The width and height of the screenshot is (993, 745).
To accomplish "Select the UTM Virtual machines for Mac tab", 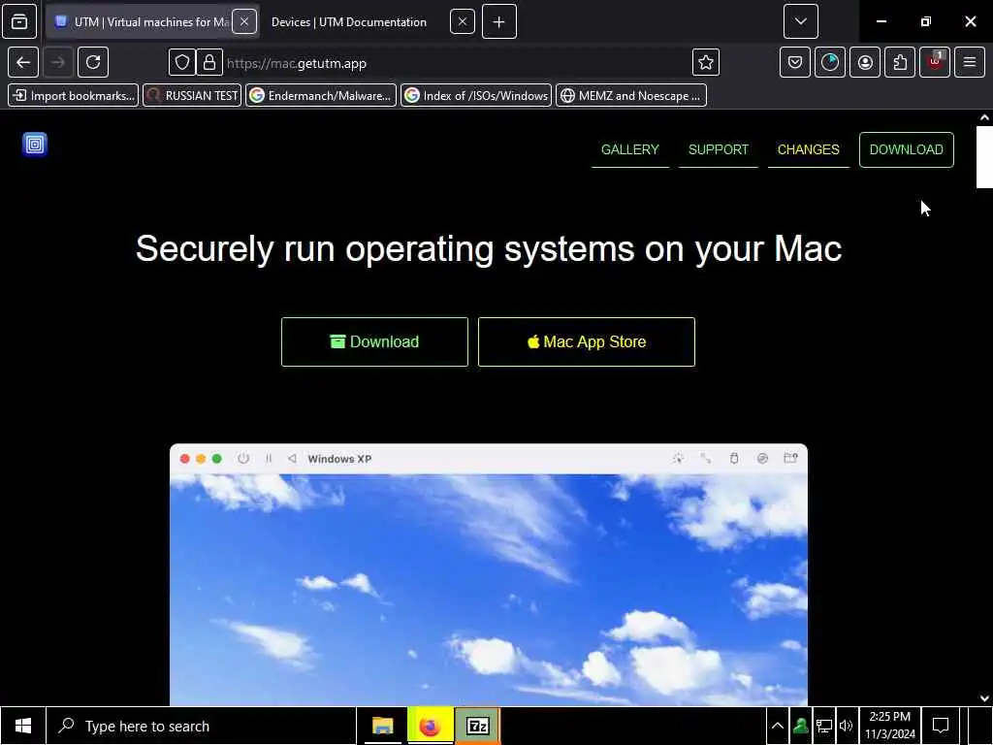I will tap(152, 21).
